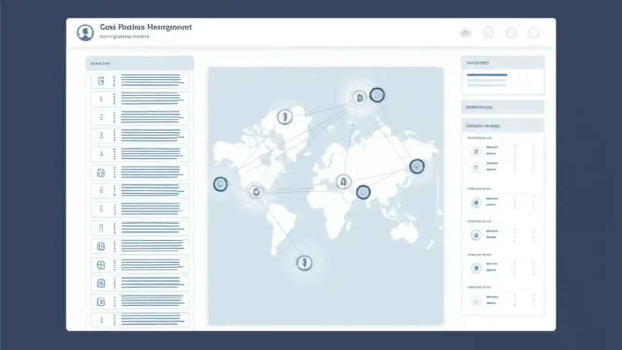This screenshot has height=350, width=622.
Task: Expand the collapsed panel header on the right sidebar
Action: [x=503, y=107]
